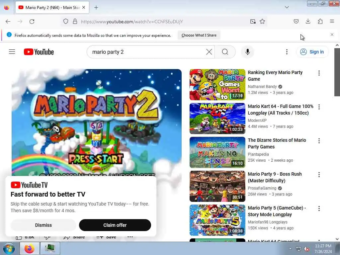Dismiss the YouTube TV offer
Screen dimensions: 340x255
coord(43,225)
